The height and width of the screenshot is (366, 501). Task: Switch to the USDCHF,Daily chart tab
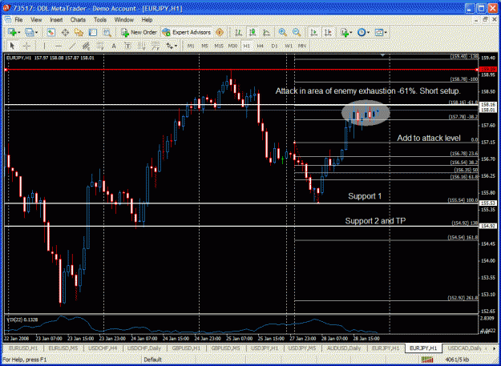(144, 348)
